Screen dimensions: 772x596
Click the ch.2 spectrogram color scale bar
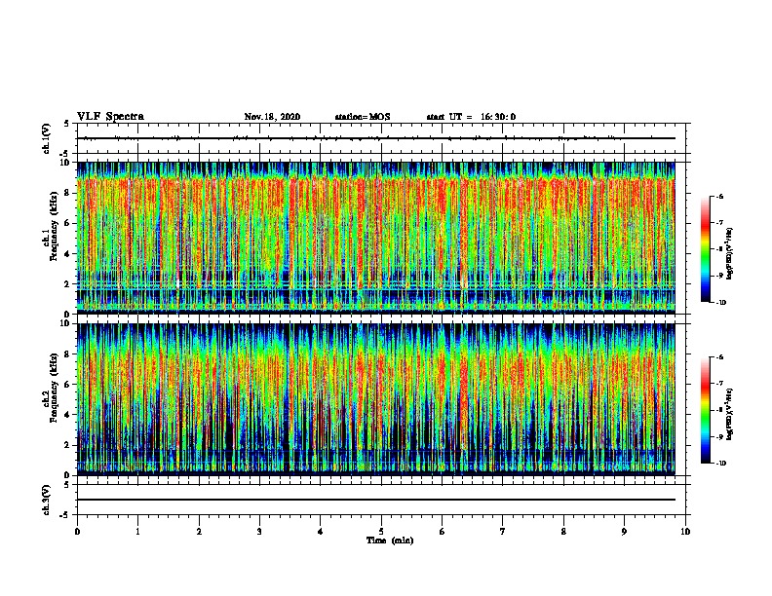[705, 410]
